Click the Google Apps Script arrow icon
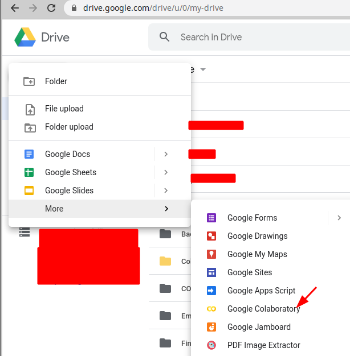 211,291
